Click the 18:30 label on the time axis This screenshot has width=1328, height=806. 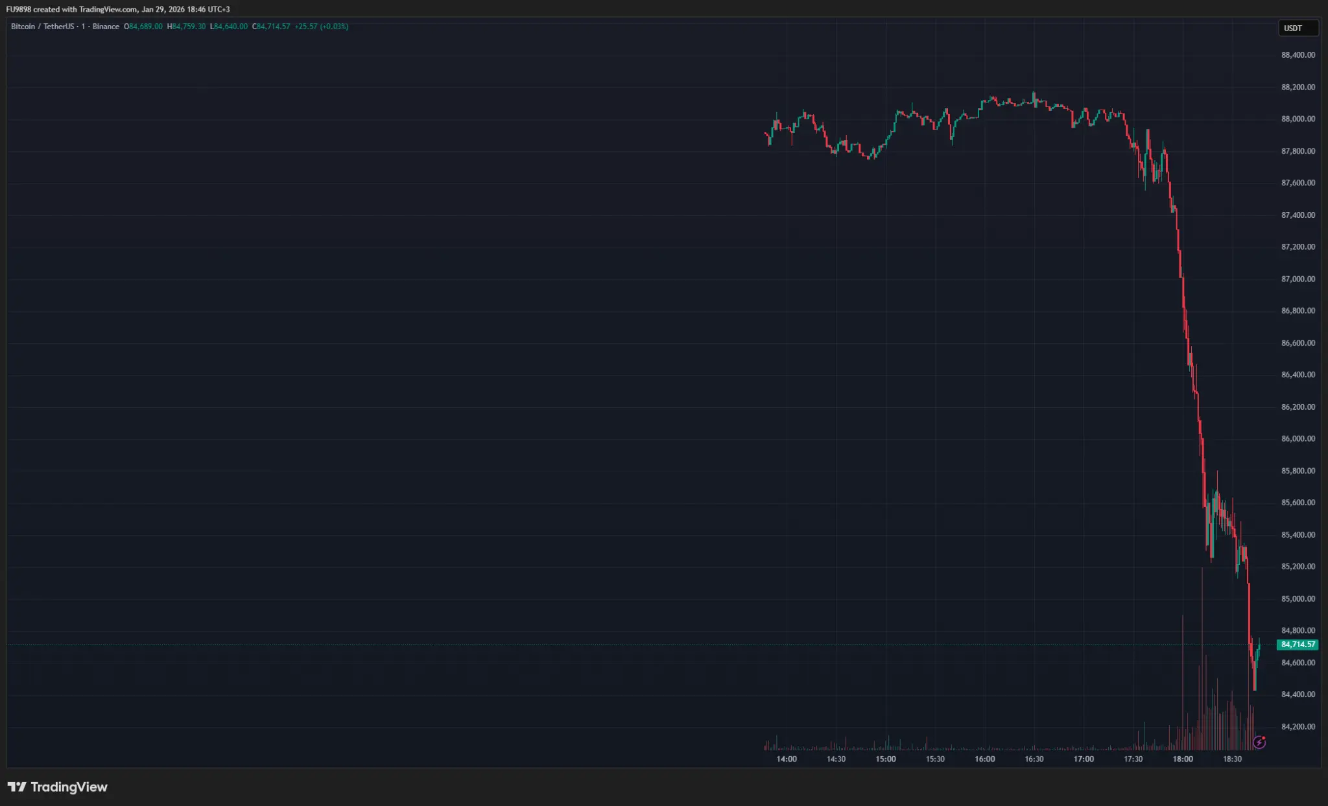pos(1234,758)
